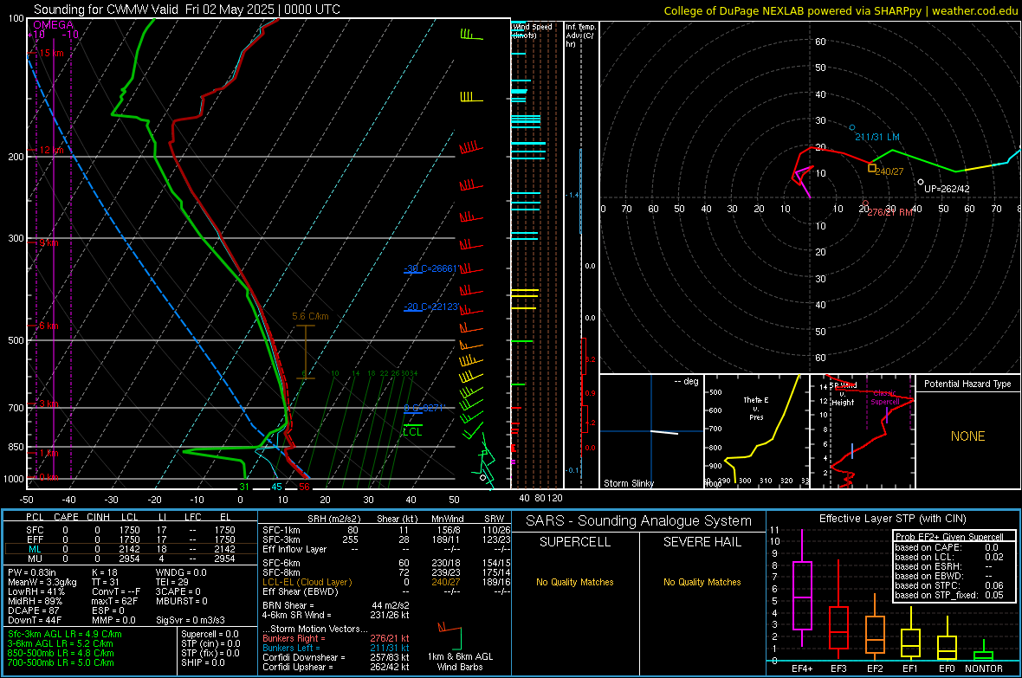Click the TEI = 29 value
The height and width of the screenshot is (678, 1022).
click(x=172, y=582)
